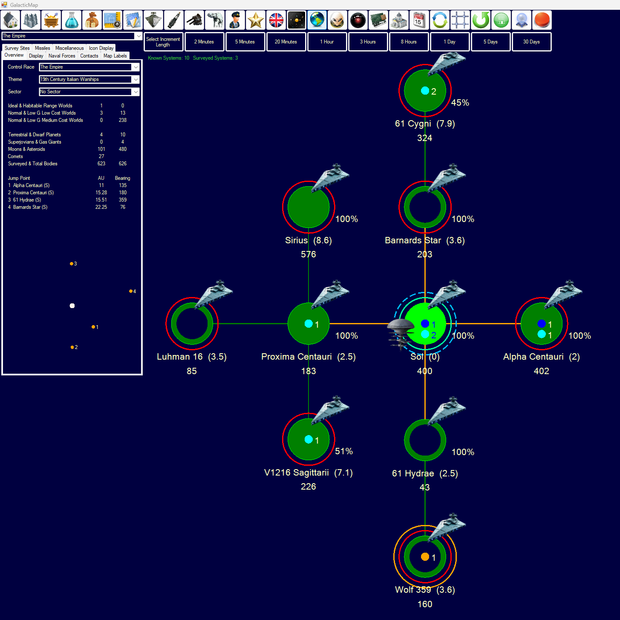Image resolution: width=620 pixels, height=620 pixels.
Task: Open the Miscellaneous tab
Action: [x=69, y=48]
